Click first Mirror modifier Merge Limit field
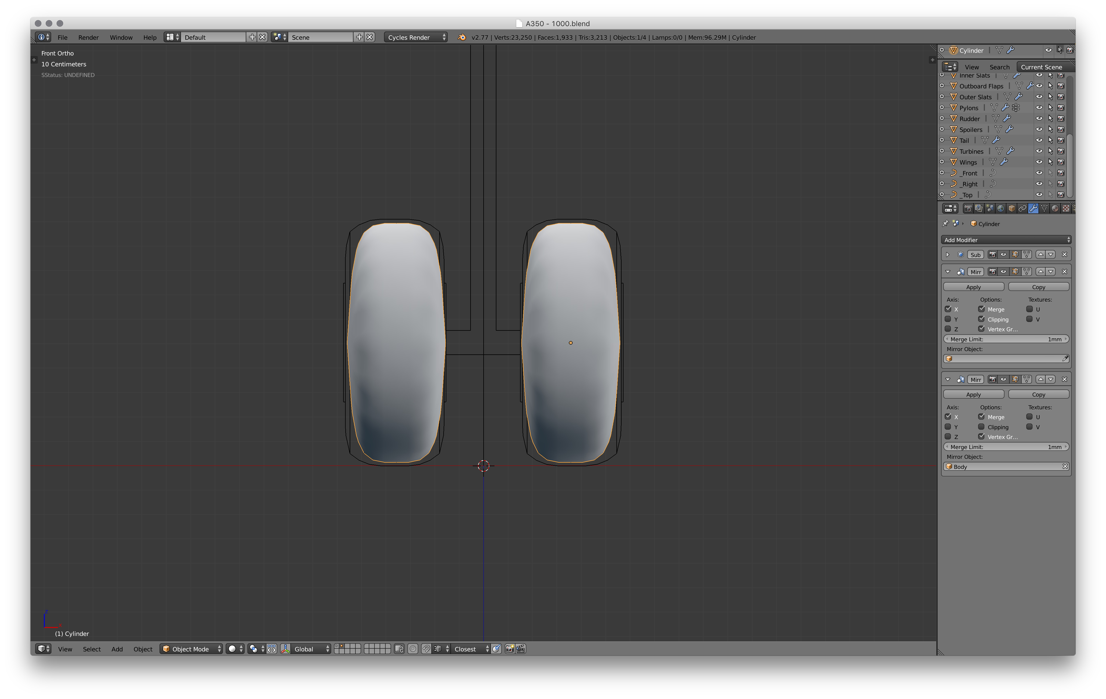The height and width of the screenshot is (699, 1106). coord(1006,339)
